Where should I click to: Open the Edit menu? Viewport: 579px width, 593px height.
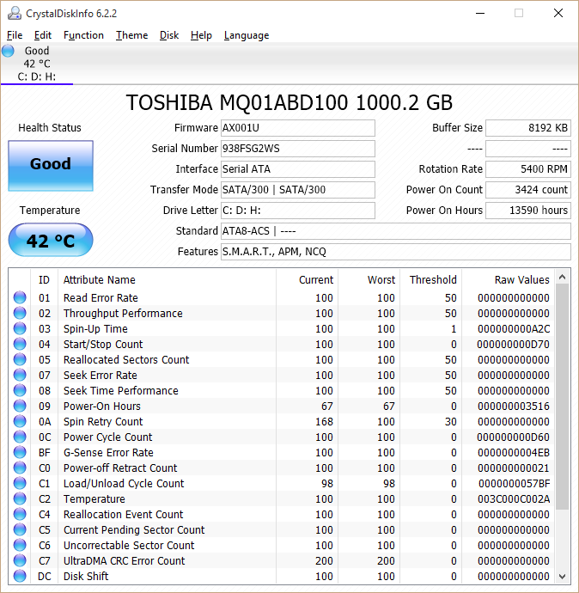pos(43,35)
